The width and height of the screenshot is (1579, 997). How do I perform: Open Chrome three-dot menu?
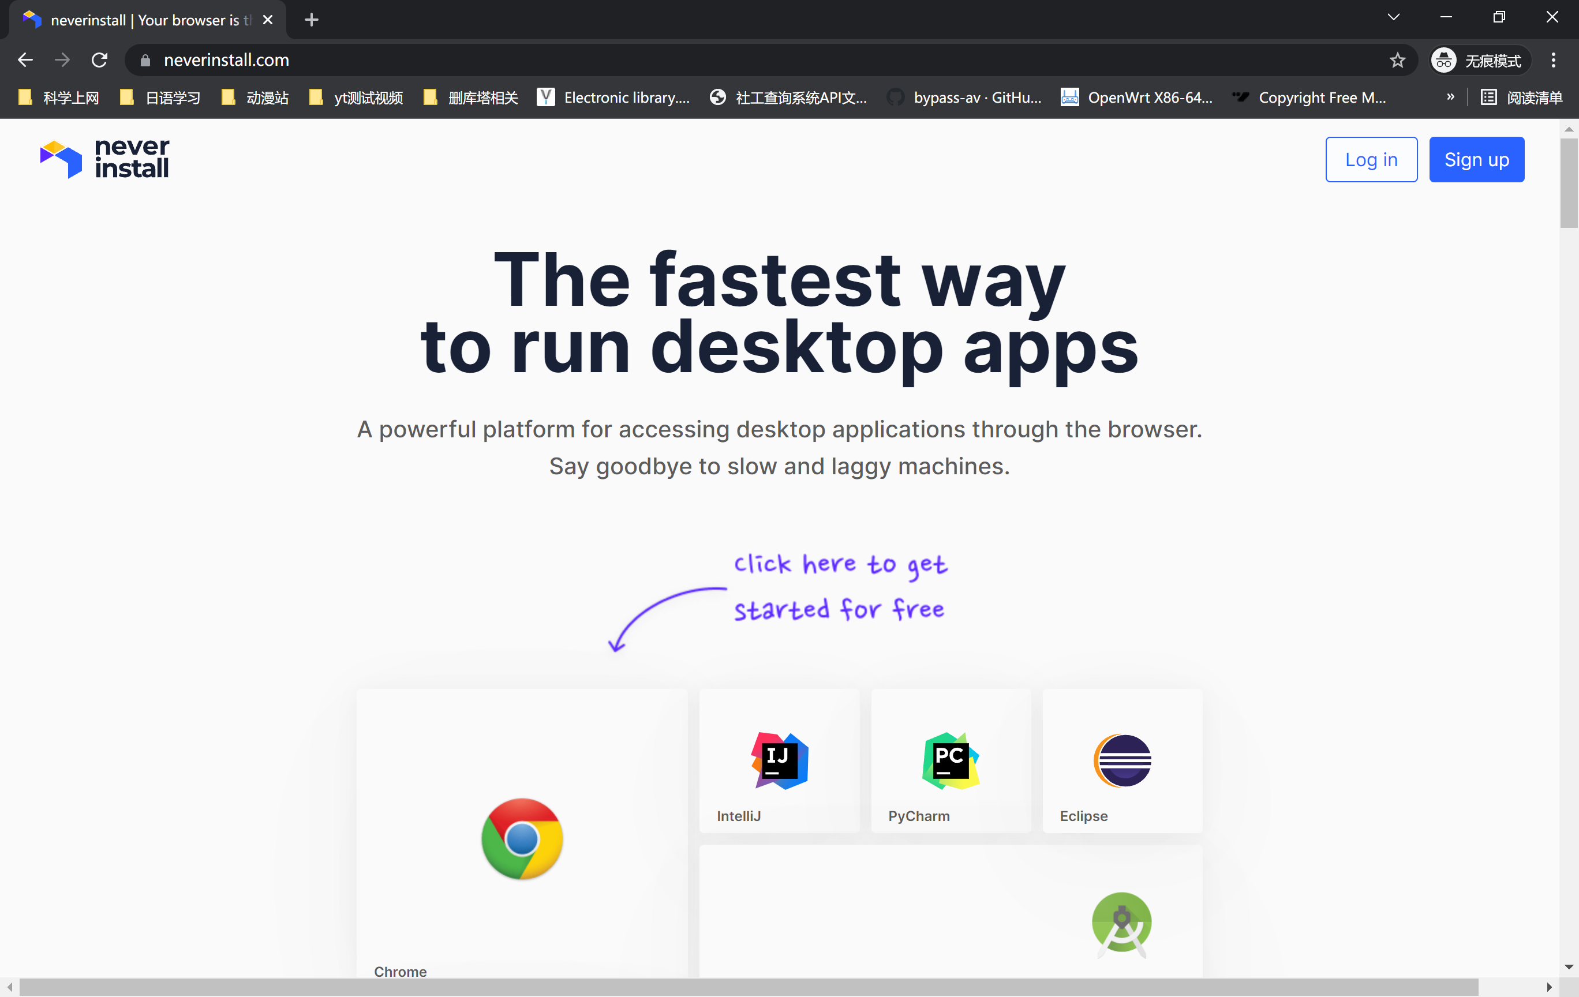[x=1553, y=61]
